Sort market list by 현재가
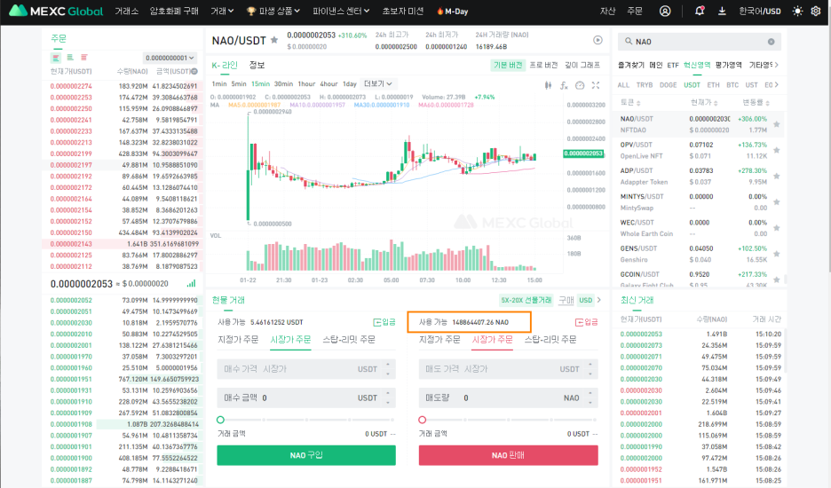831x488 pixels. pos(703,102)
